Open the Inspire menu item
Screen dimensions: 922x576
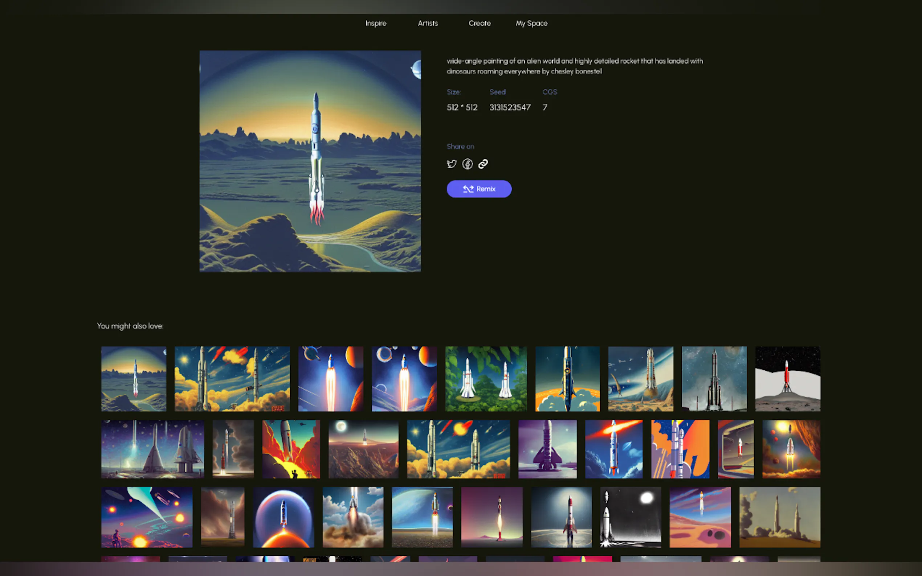point(376,23)
